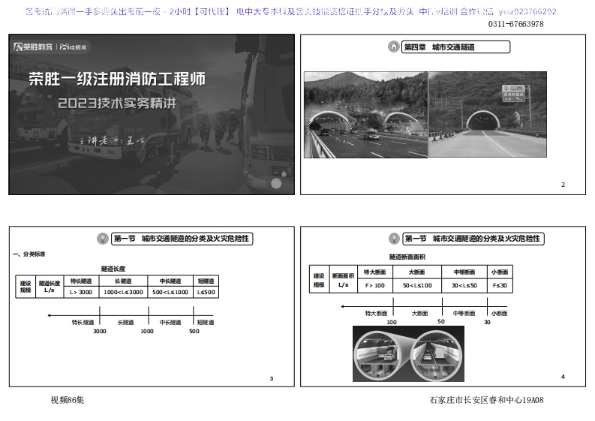Screen dimensions: 595x421
Task: Click the lightbulb icon on slide 3
Action: (x=103, y=239)
